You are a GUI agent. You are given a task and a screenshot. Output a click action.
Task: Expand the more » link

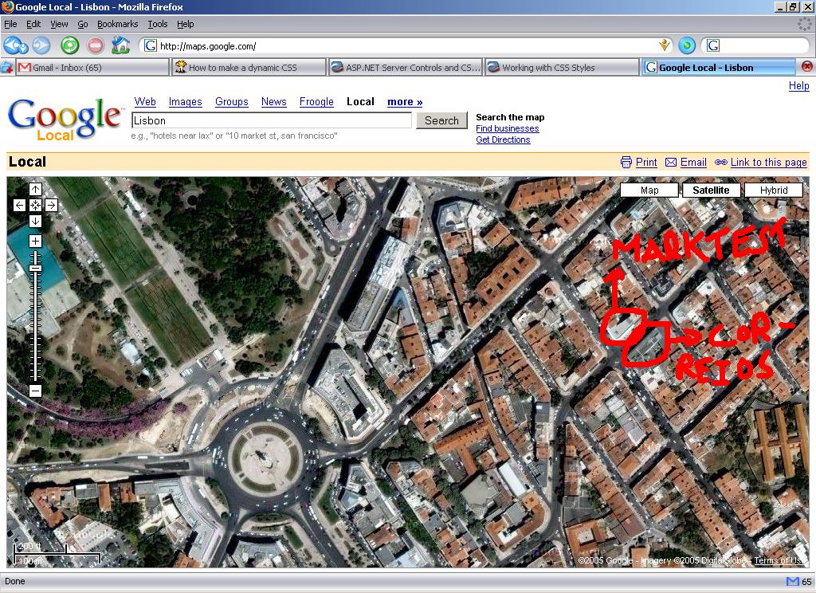pyautogui.click(x=405, y=102)
